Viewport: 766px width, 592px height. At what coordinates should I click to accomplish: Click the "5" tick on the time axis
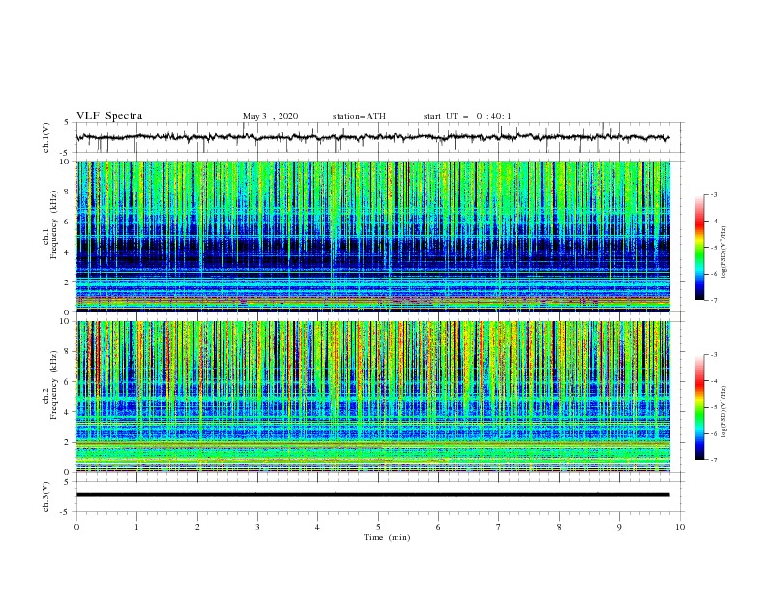378,527
